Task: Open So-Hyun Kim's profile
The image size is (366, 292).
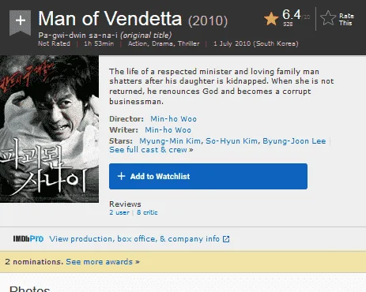Action: (x=232, y=141)
